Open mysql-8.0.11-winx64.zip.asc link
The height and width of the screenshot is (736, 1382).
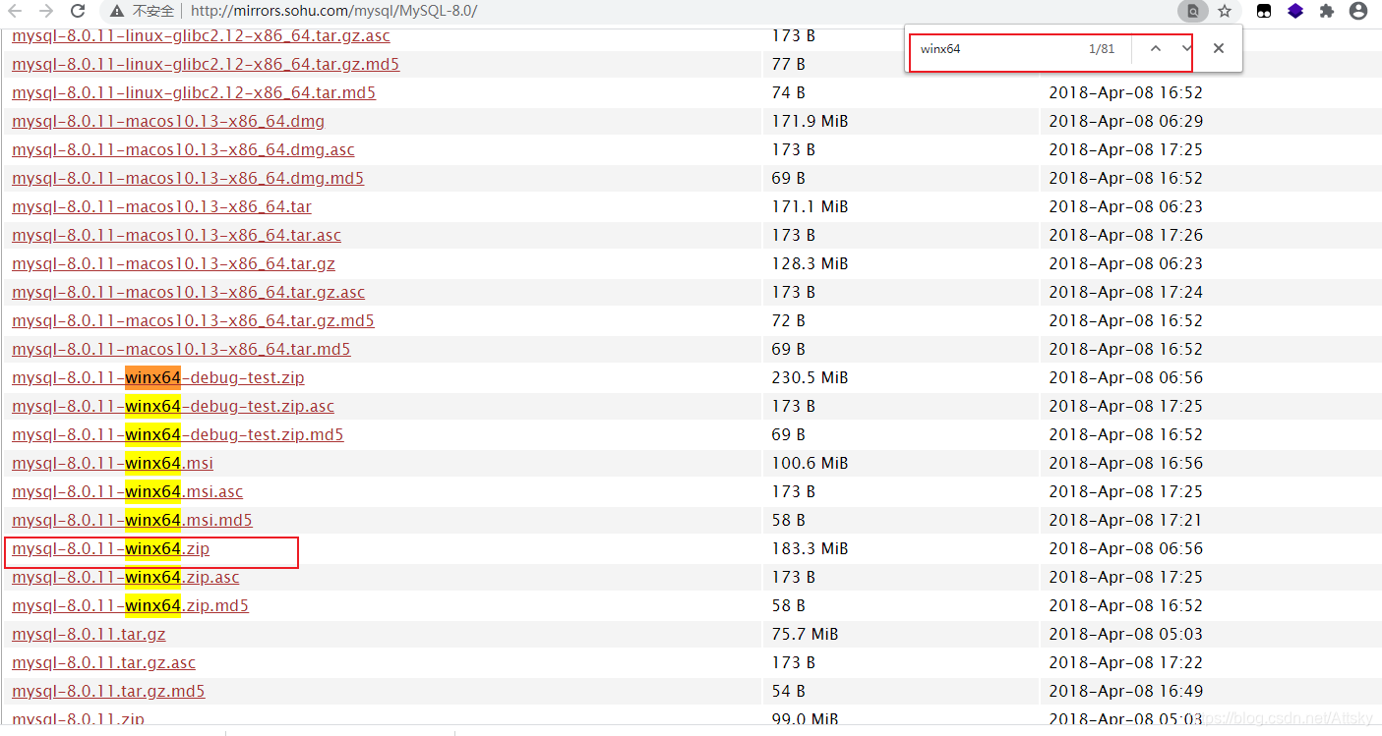(x=126, y=577)
